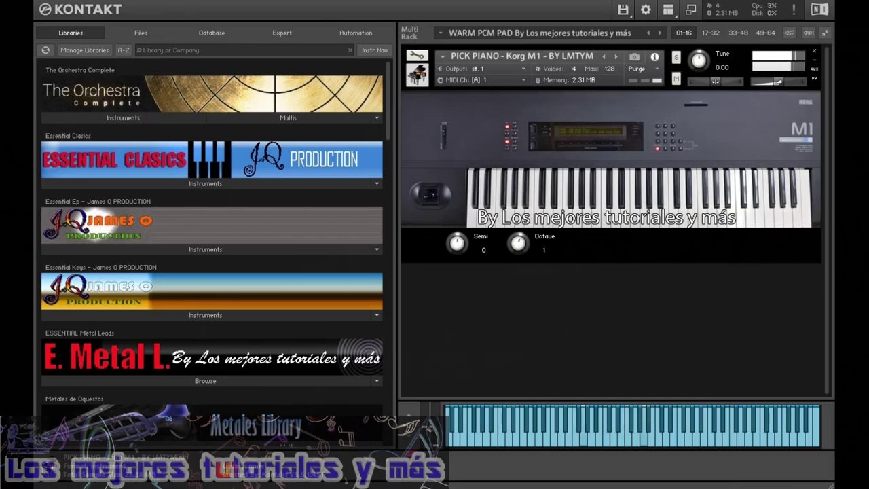Expand Essential Keys library options arrow

(x=377, y=316)
